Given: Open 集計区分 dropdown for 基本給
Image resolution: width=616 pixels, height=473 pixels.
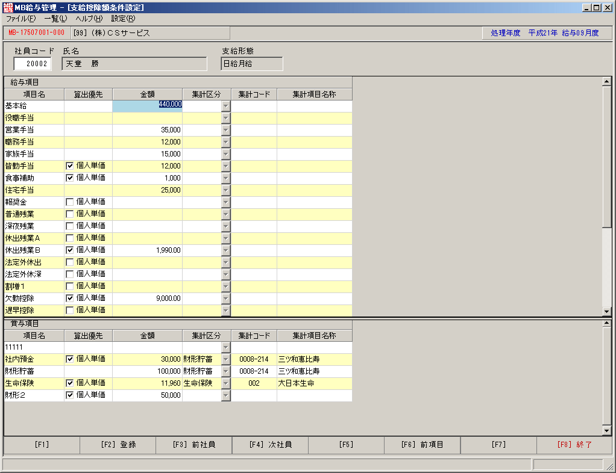Looking at the screenshot, I should point(225,106).
